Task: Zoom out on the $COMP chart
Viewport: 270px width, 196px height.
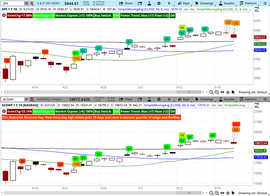Action: coord(211,193)
